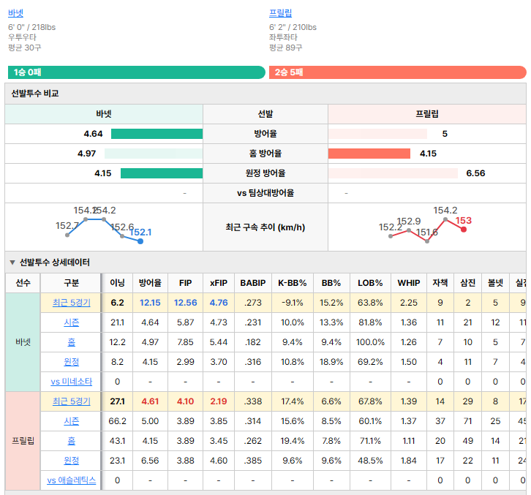Click the 바넷 player cell in detail table
531x495 pixels.
pyautogui.click(x=23, y=342)
